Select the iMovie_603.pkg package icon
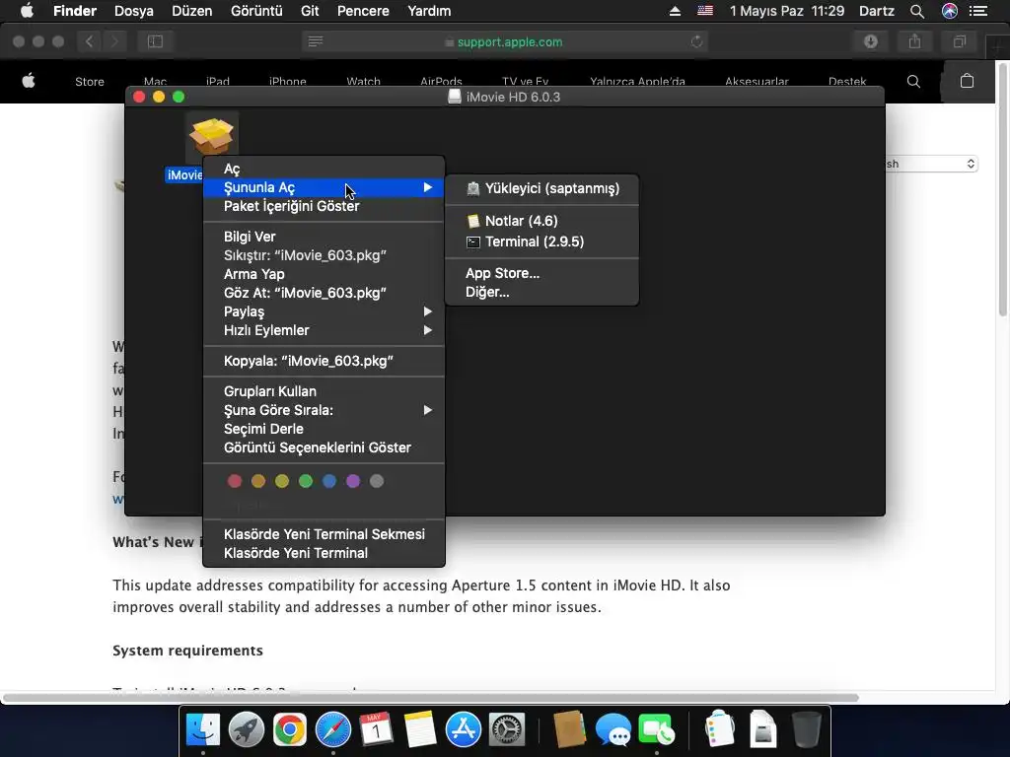Screen dimensions: 1010x757 coord(211,137)
